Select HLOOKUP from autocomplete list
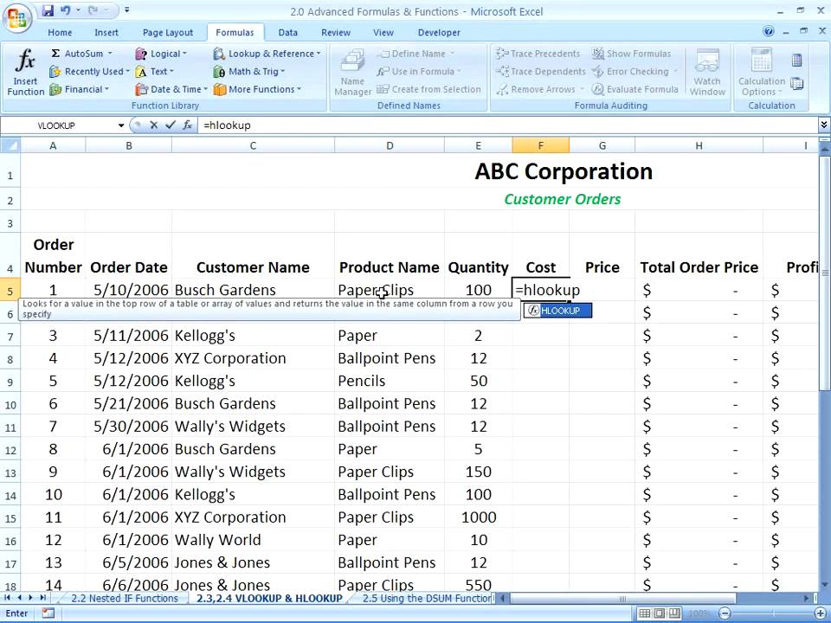The height and width of the screenshot is (623, 831). pyautogui.click(x=557, y=311)
